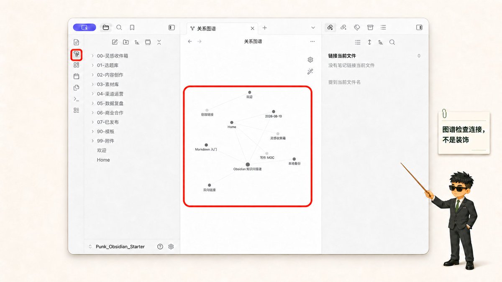Create a new folder in the file explorer
The height and width of the screenshot is (282, 502).
click(x=126, y=42)
